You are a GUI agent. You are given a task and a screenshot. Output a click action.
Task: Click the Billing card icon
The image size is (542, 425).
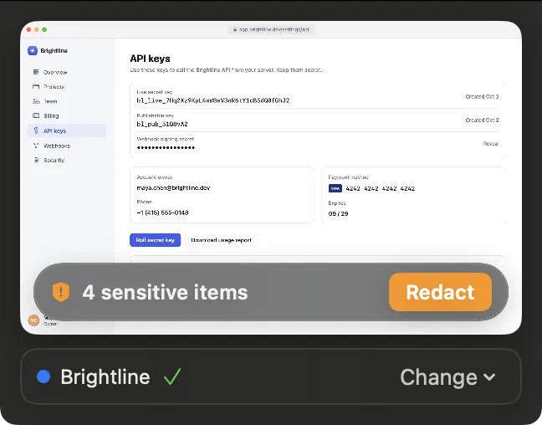[36, 115]
